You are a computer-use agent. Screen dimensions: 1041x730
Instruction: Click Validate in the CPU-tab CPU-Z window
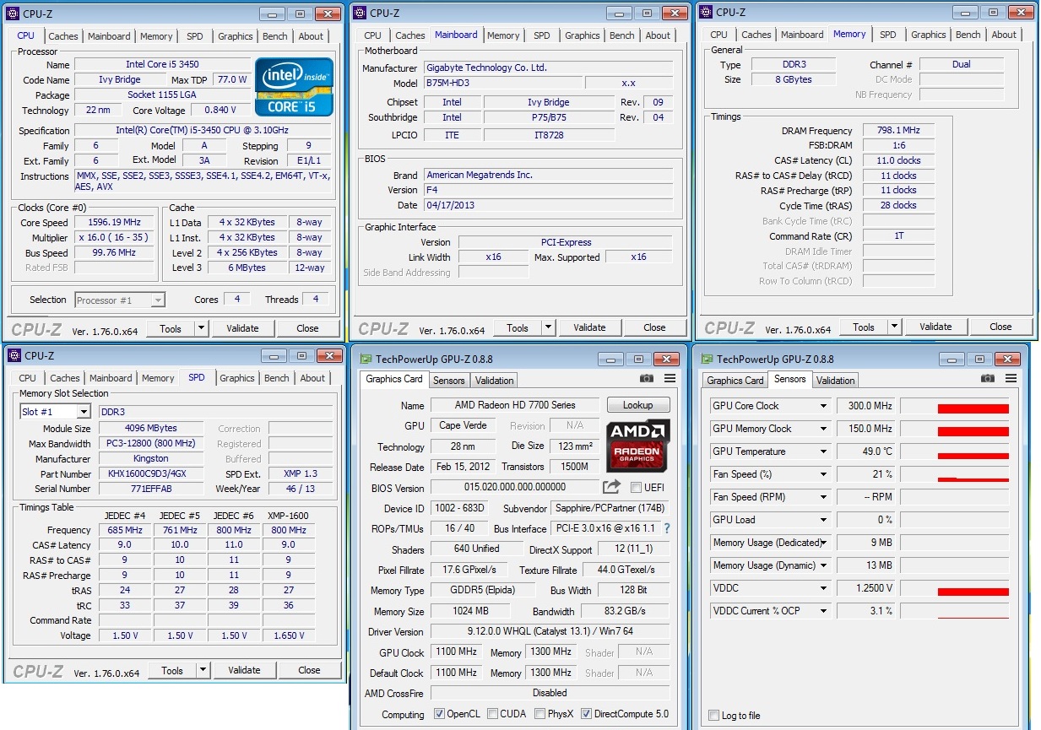click(242, 328)
